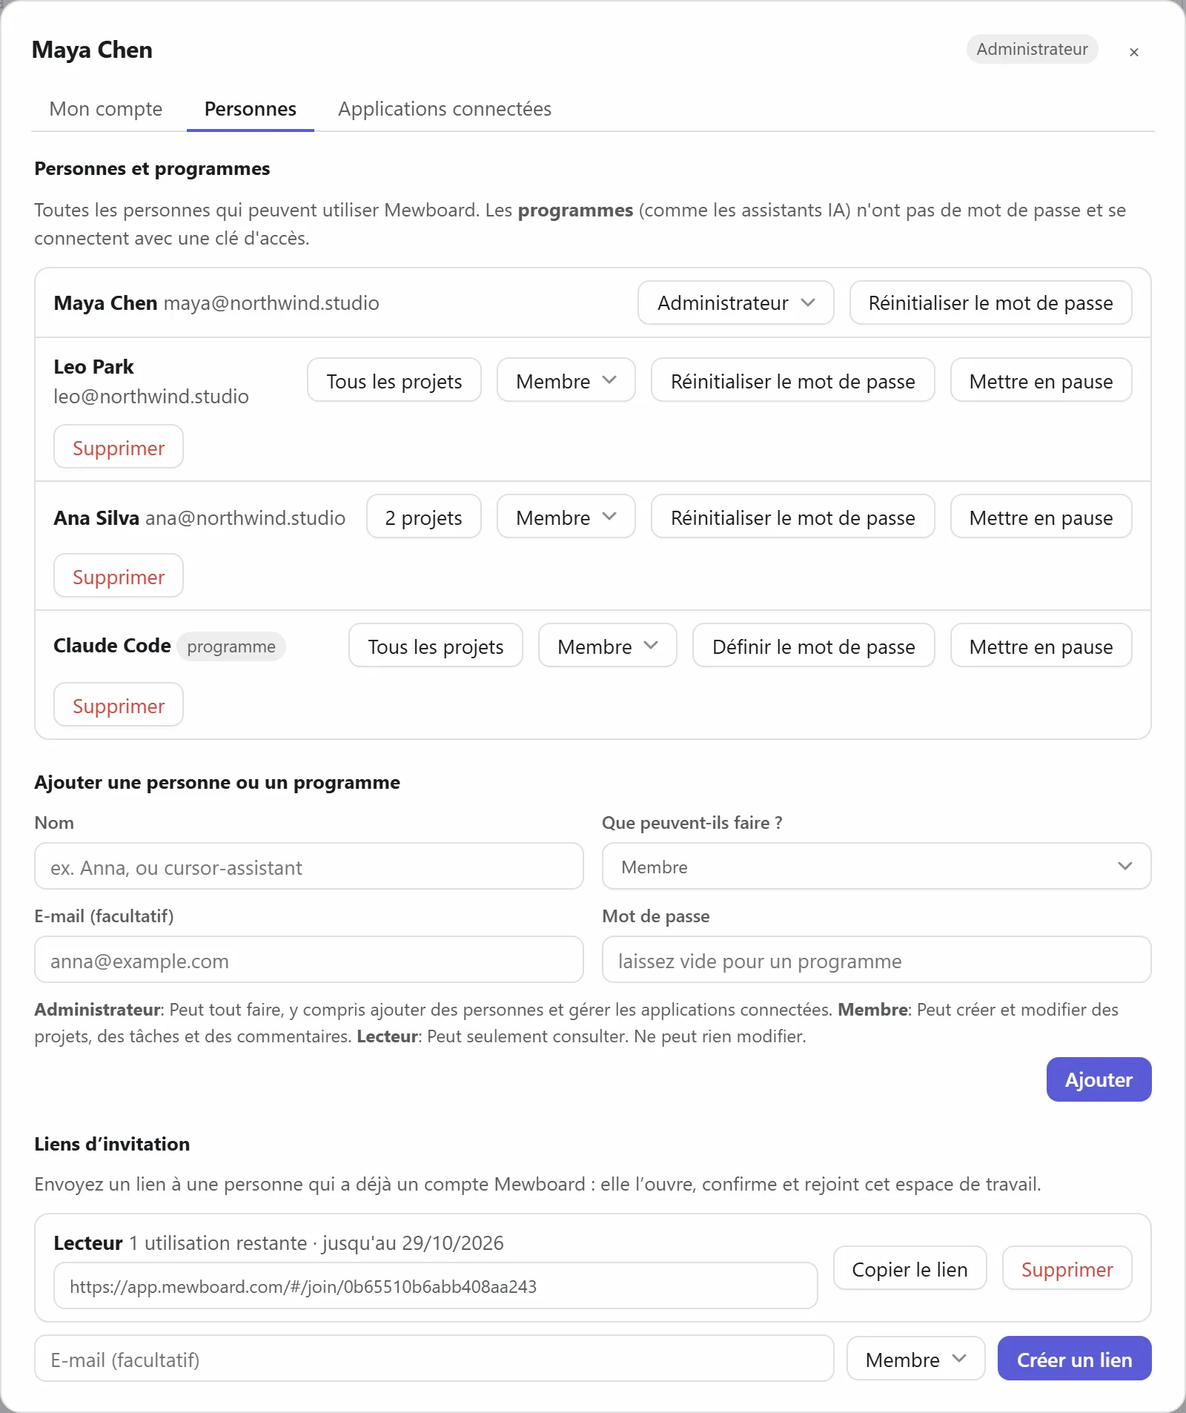
Task: Click the Mot de passe input field
Action: click(876, 960)
